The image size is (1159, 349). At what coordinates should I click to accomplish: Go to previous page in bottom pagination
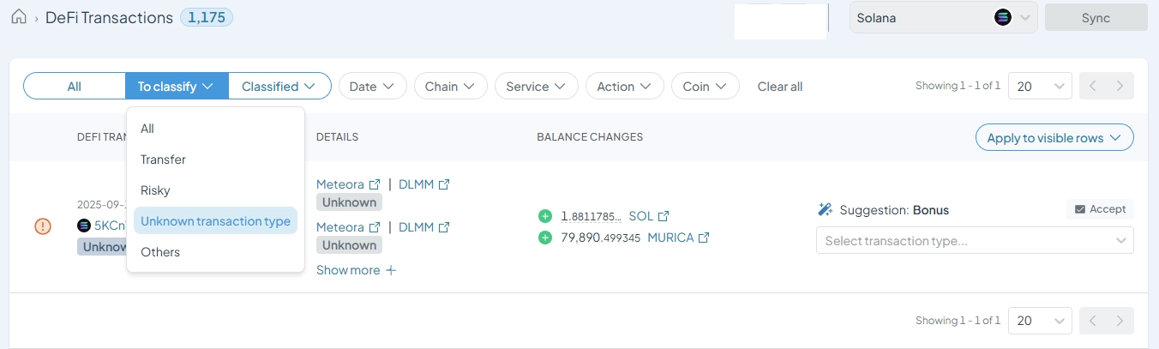(1093, 321)
